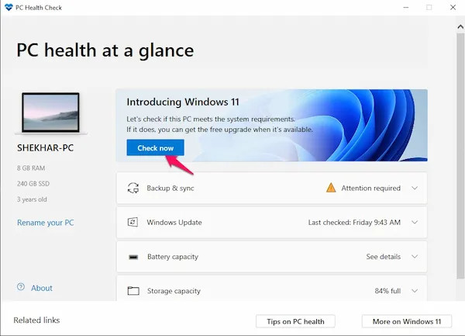Expand the Battery capacity section chevron
Image resolution: width=465 pixels, height=336 pixels.
pos(415,256)
